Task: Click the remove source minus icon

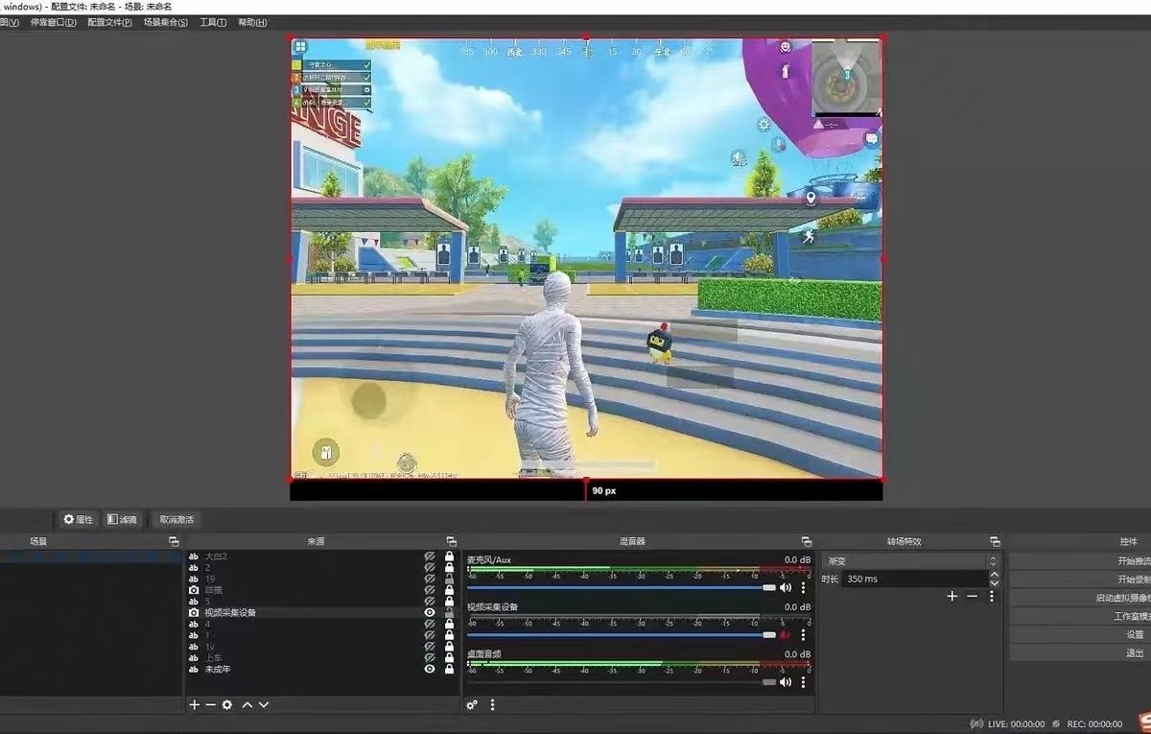Action: 210,704
